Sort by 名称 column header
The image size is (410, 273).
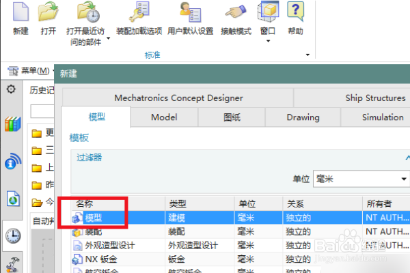[118, 203]
